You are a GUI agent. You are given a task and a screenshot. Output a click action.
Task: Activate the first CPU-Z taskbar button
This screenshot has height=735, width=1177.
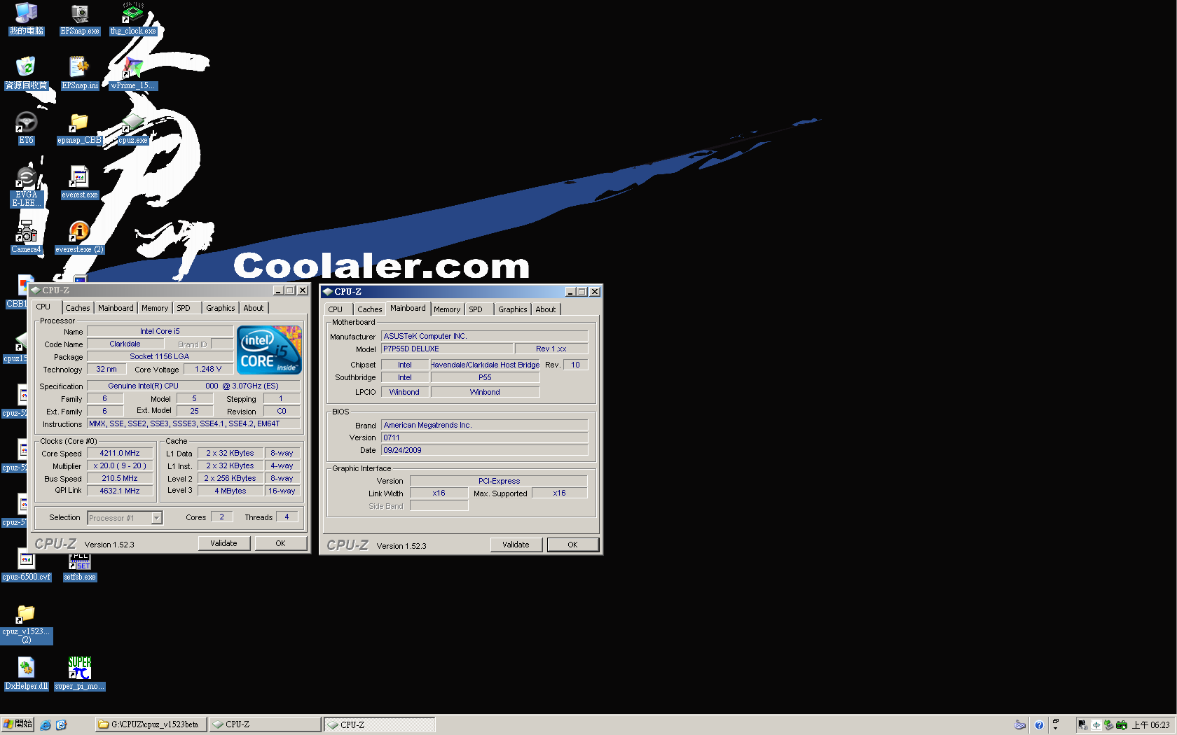[265, 724]
